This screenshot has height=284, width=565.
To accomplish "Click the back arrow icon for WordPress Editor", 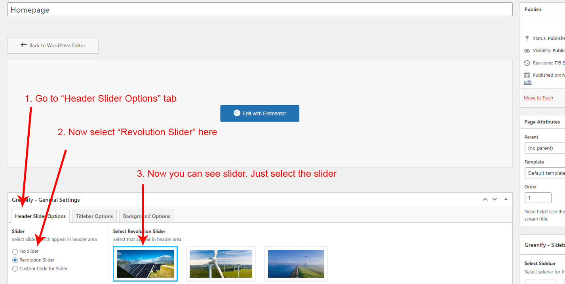I will (24, 45).
